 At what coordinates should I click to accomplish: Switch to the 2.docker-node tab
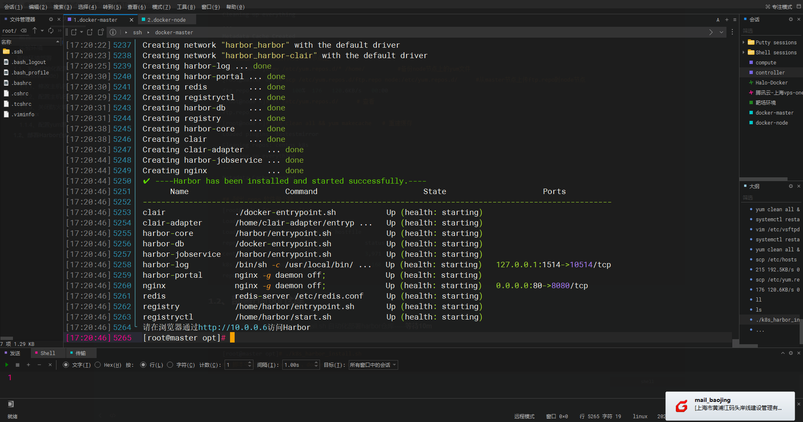166,20
